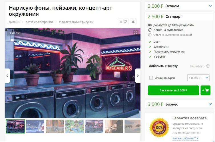Open fullscreen image view icon
Image resolution: width=215 pixels, height=142 pixels.
135,33
